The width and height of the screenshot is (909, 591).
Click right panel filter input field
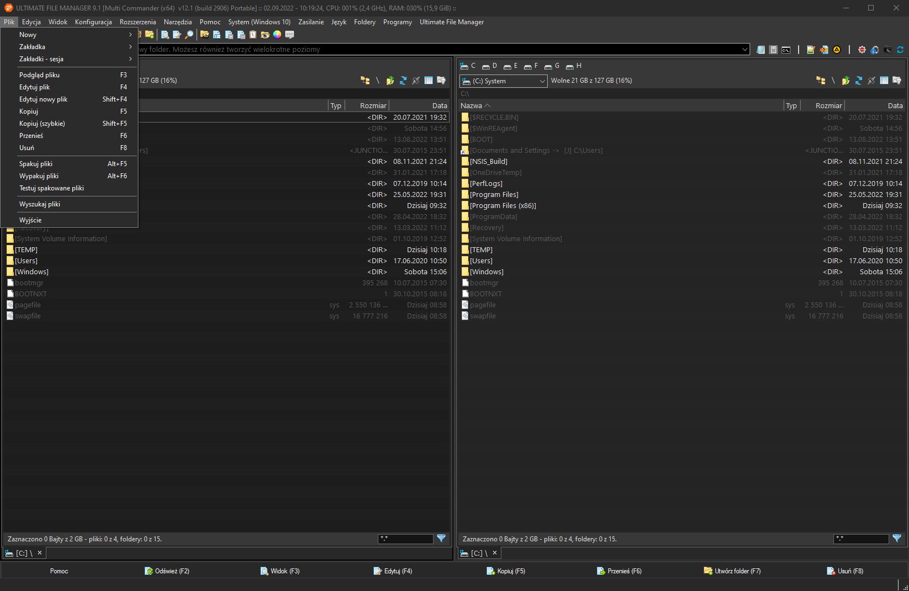tap(861, 539)
